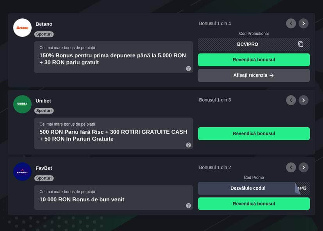Advance to FavBet's next bonus
Viewport: 323px width, 231px height.
303,167
